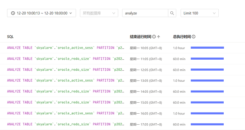
Task: Click end time 星期一 14:05 (GMT+8)
Action: pos(146,92)
